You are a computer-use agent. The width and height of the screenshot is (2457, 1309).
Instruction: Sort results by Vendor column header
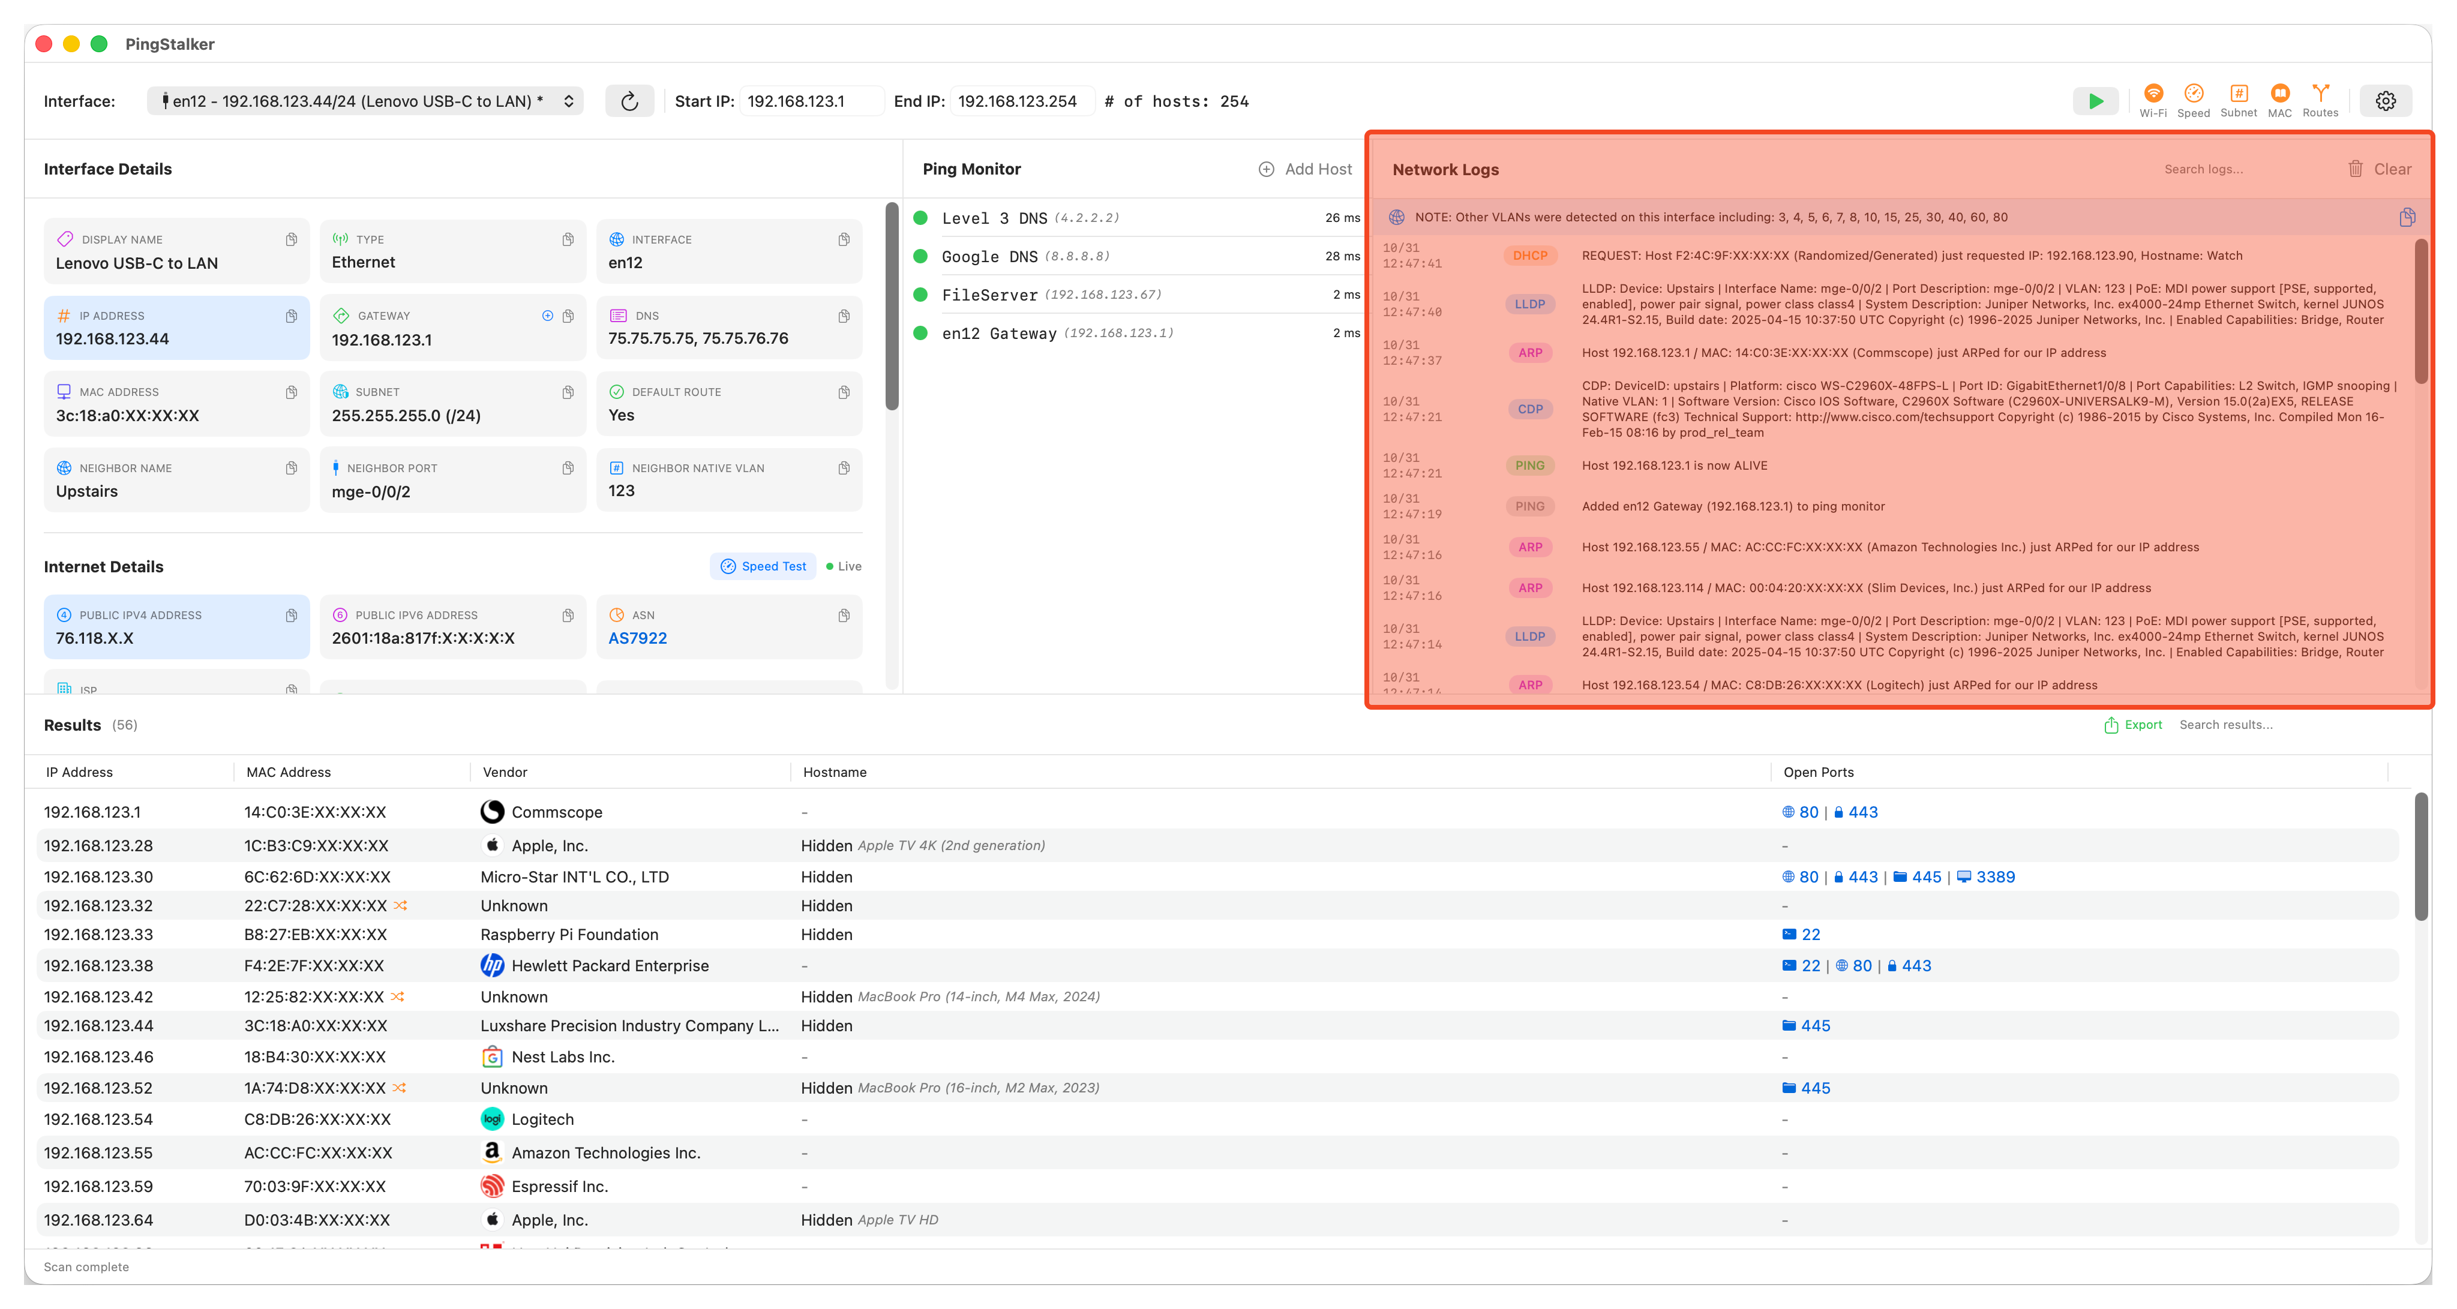(506, 772)
